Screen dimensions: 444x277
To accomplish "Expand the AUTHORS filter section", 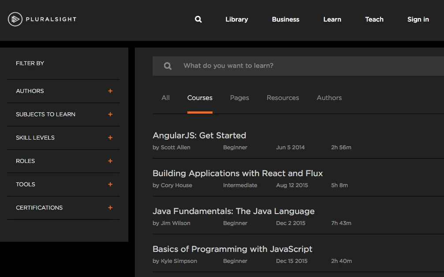I will [x=30, y=91].
